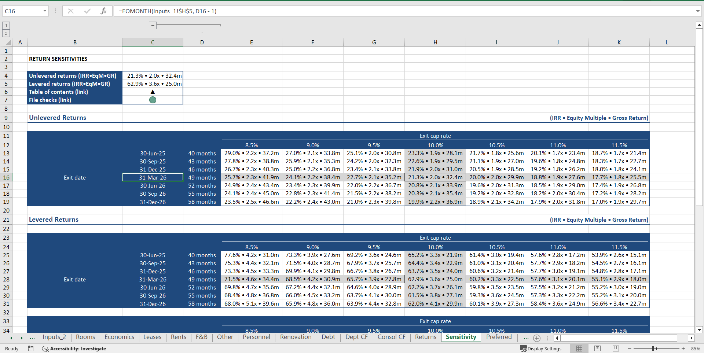The height and width of the screenshot is (354, 704).
Task: Click the zoom slider handle
Action: [653, 349]
